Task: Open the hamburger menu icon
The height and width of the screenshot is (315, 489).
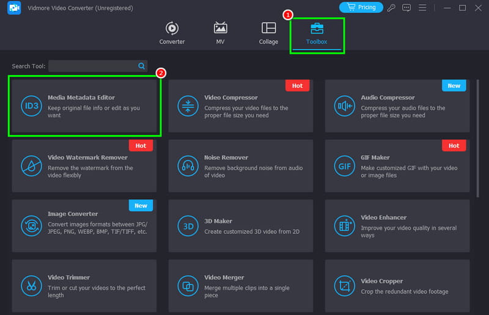Action: pyautogui.click(x=422, y=7)
